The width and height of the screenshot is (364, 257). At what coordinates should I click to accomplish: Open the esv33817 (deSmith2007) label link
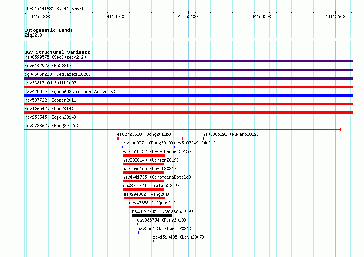pyautogui.click(x=52, y=83)
